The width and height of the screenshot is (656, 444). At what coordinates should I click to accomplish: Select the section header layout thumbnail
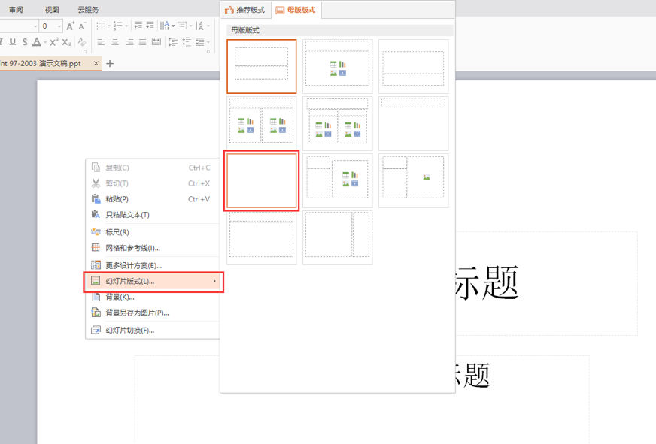(413, 66)
